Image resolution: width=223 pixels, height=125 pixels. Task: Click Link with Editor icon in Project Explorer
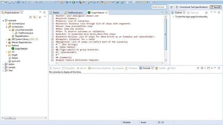(34, 17)
